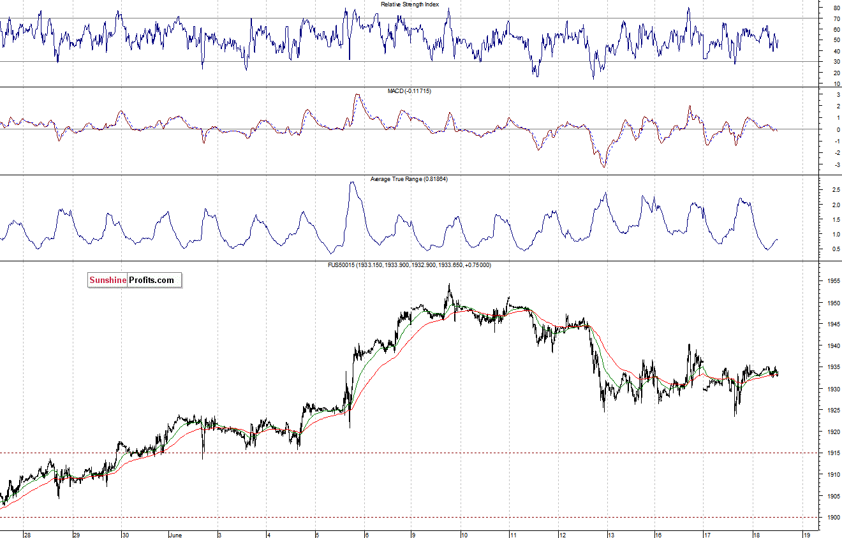Image resolution: width=842 pixels, height=538 pixels.
Task: Select the 1910 price axis label
Action: coord(834,474)
